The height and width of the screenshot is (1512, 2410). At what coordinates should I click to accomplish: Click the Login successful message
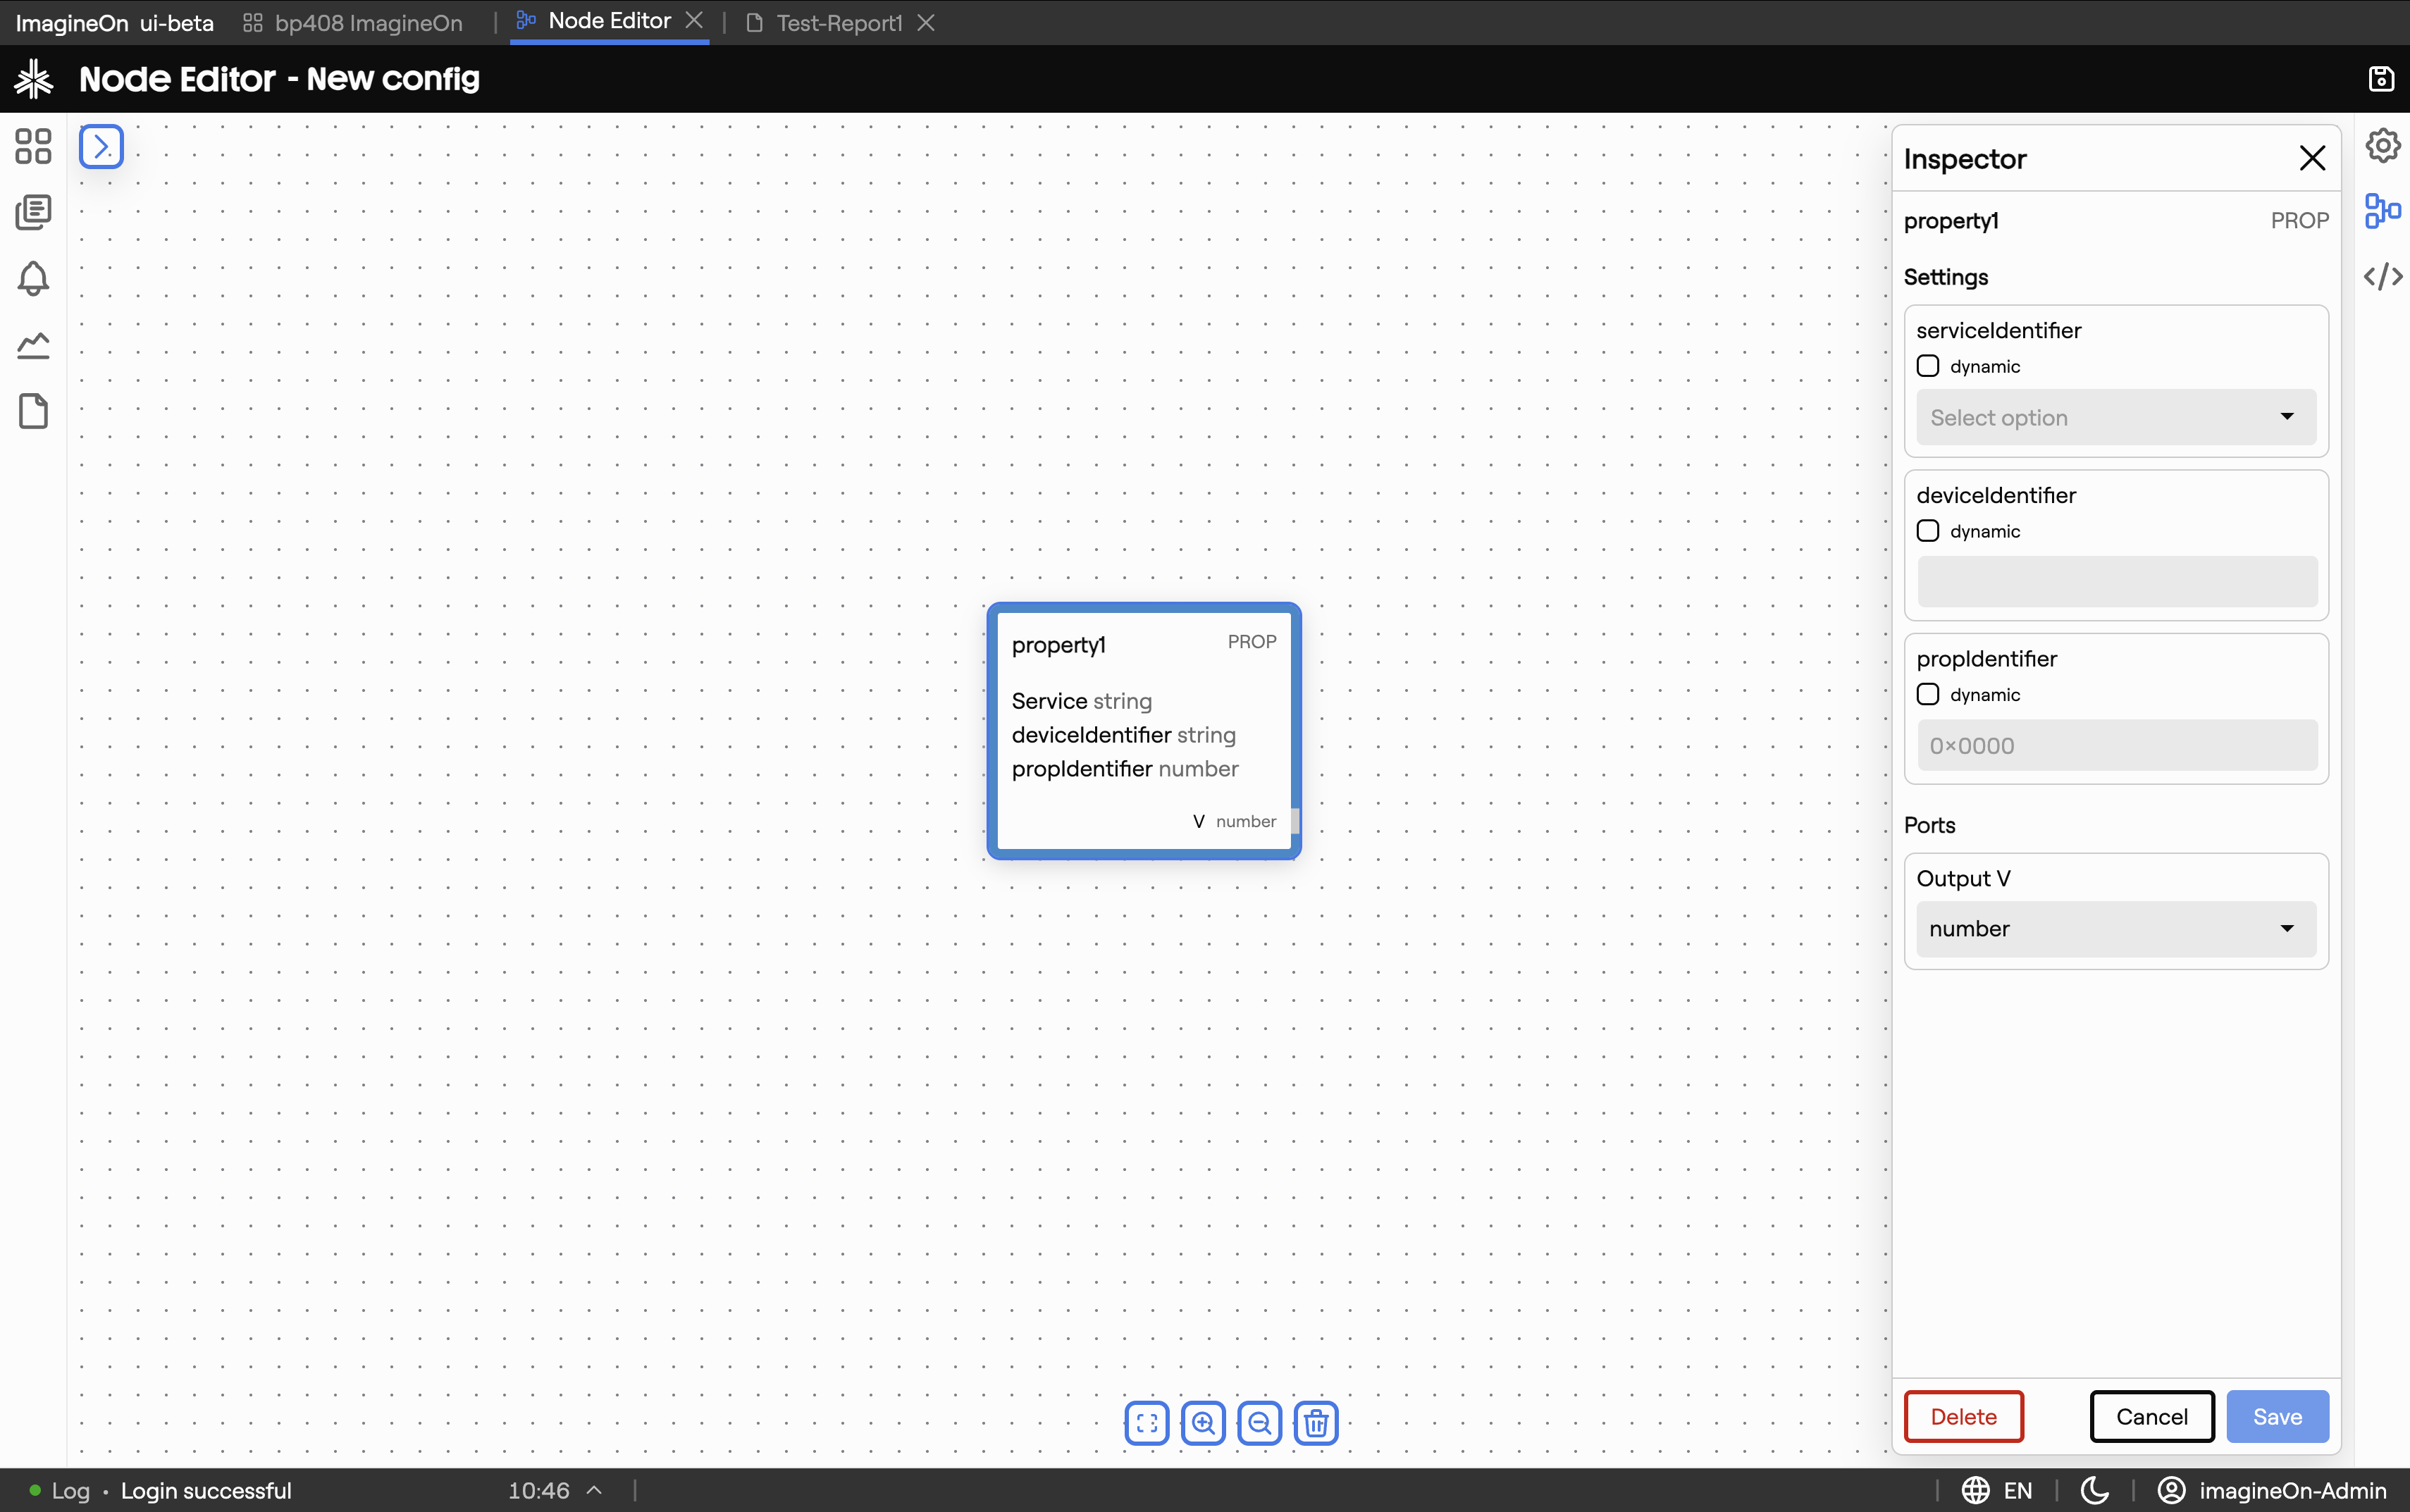coord(207,1490)
